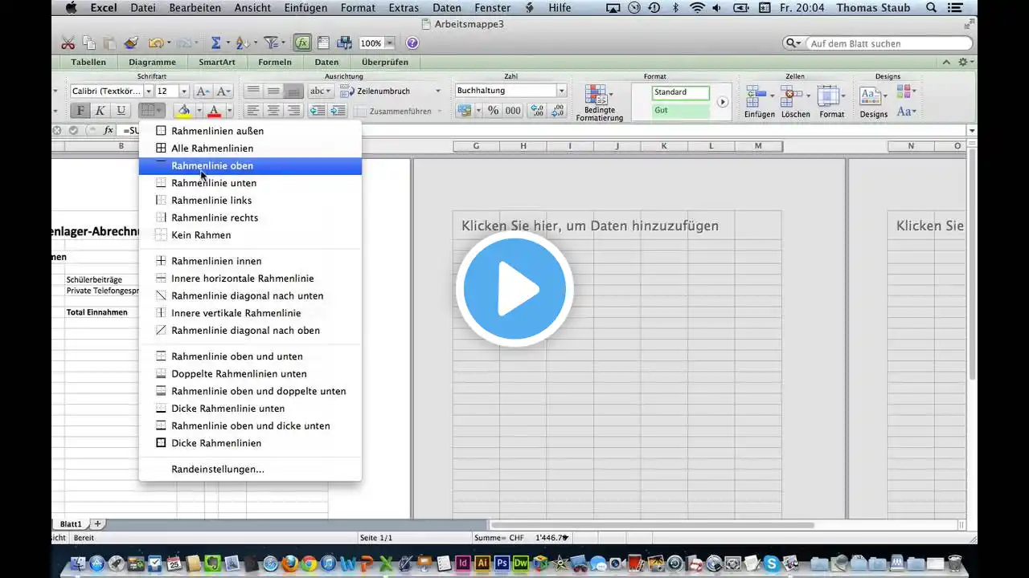This screenshot has width=1029, height=578.
Task: Open the text orientation abc dropdown
Action: pos(322,92)
